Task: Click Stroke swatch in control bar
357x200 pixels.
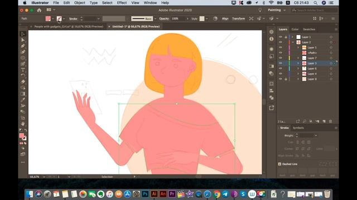Action: 59,18
